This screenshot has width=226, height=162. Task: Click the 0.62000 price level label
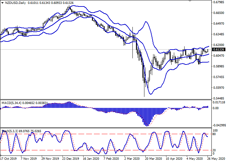pyautogui.click(x=218, y=45)
